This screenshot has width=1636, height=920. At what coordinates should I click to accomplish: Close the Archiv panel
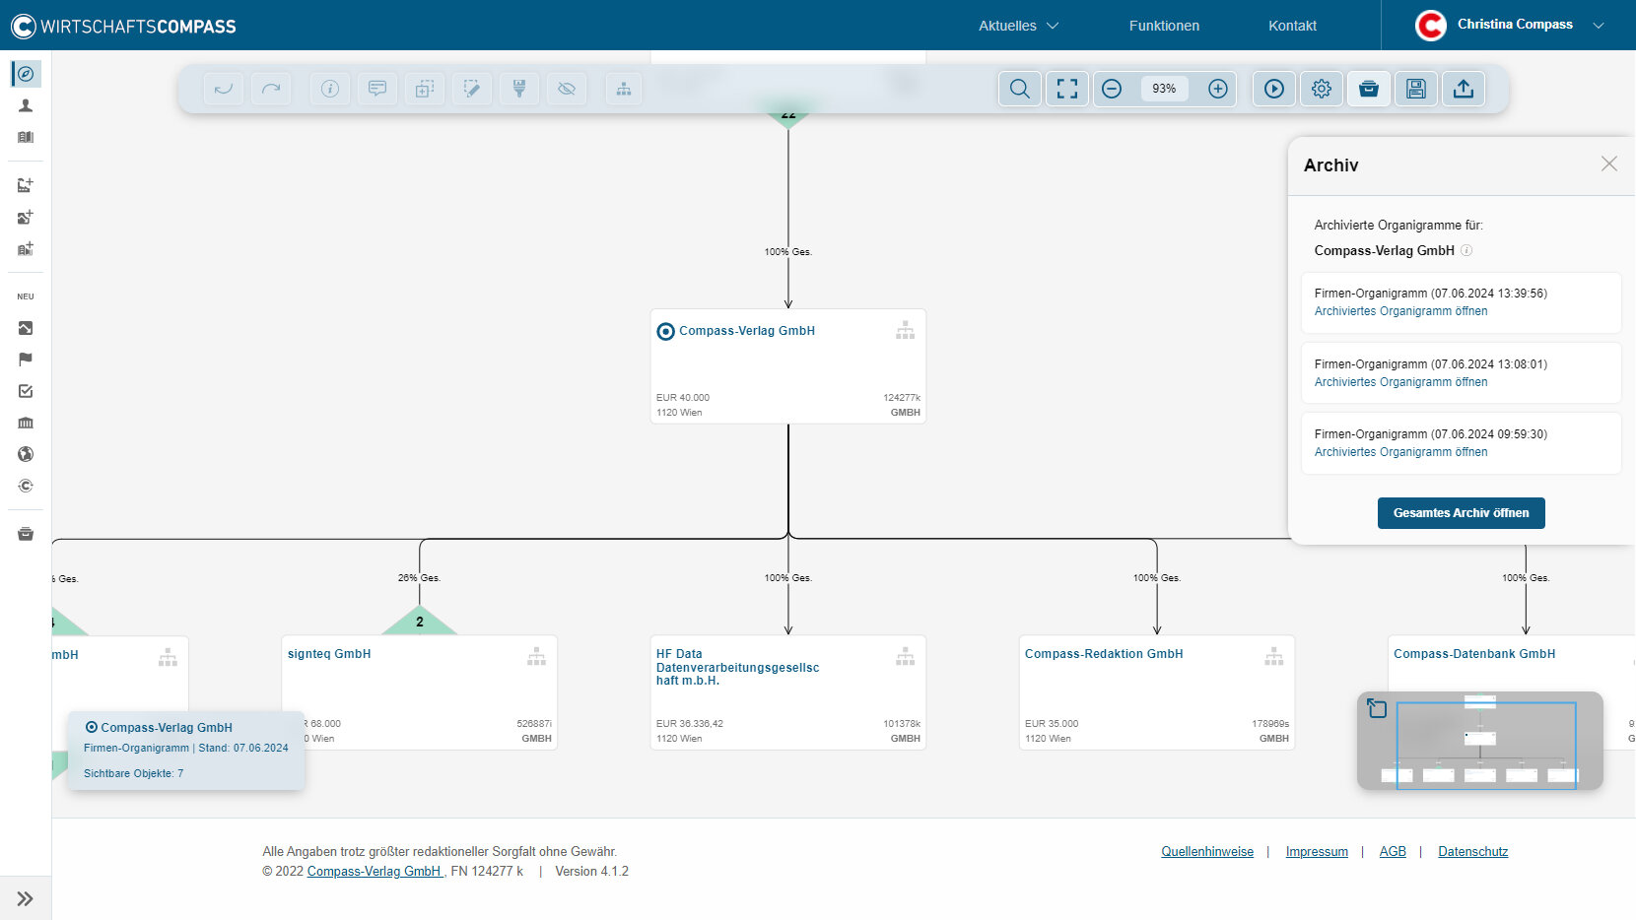(1609, 164)
